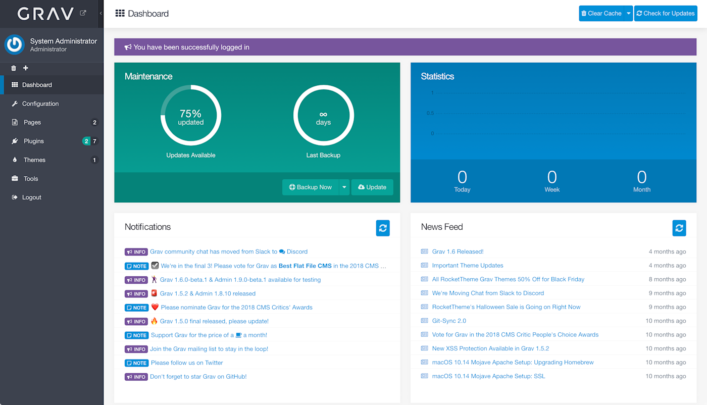This screenshot has width=707, height=405.
Task: Click the Pages count badge showing 2
Action: 94,122
